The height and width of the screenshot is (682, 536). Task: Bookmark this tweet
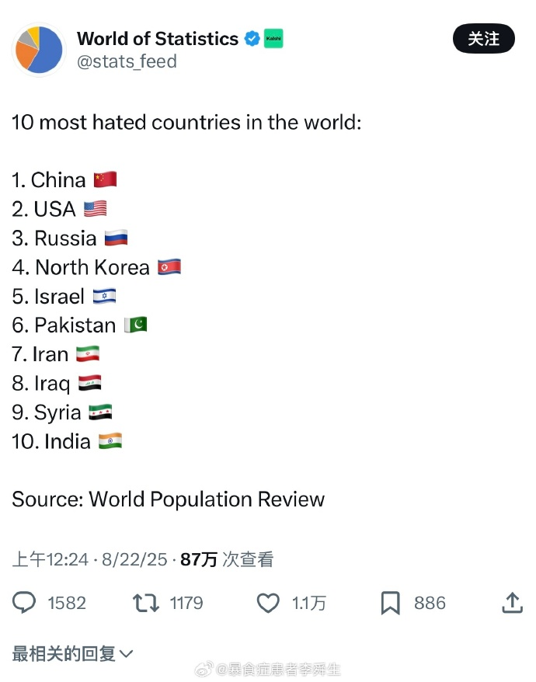click(390, 604)
